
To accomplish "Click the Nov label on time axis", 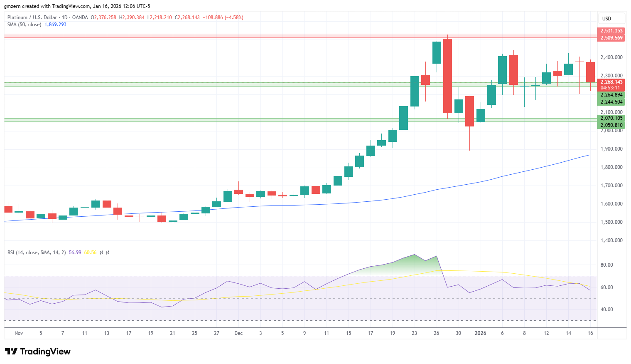I will point(19,333).
